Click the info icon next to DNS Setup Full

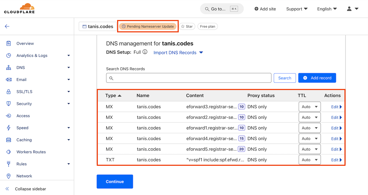145,52
